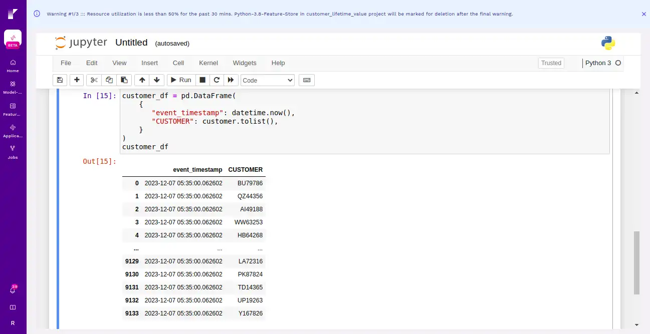Open notifications bell with 39 badge
Image resolution: width=650 pixels, height=334 pixels.
click(13, 289)
